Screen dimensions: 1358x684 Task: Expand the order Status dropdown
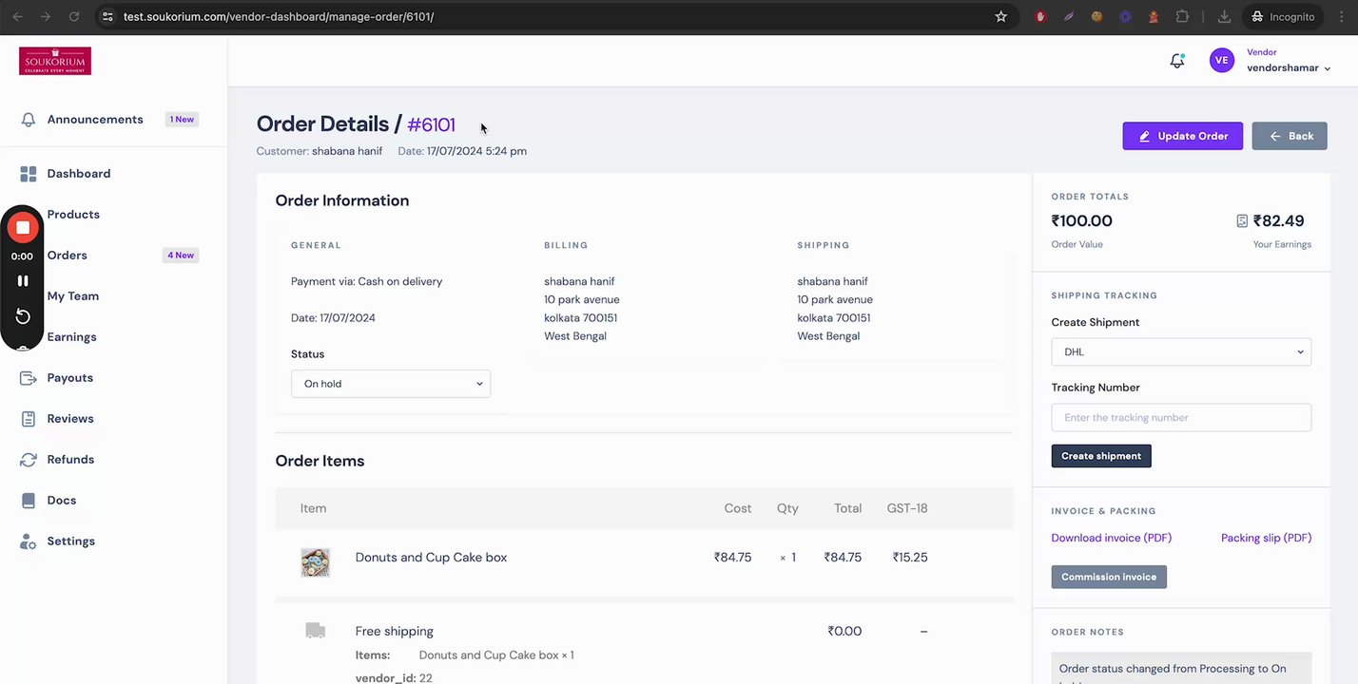pos(391,384)
